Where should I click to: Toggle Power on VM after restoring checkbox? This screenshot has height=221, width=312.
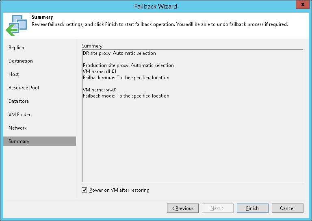pyautogui.click(x=84, y=190)
